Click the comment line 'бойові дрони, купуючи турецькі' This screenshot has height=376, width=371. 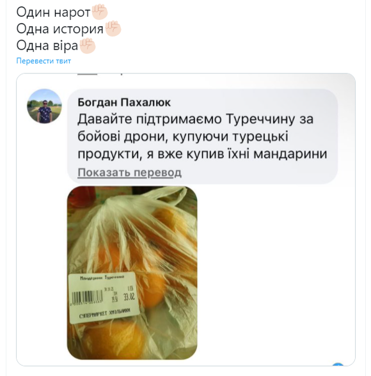click(183, 136)
